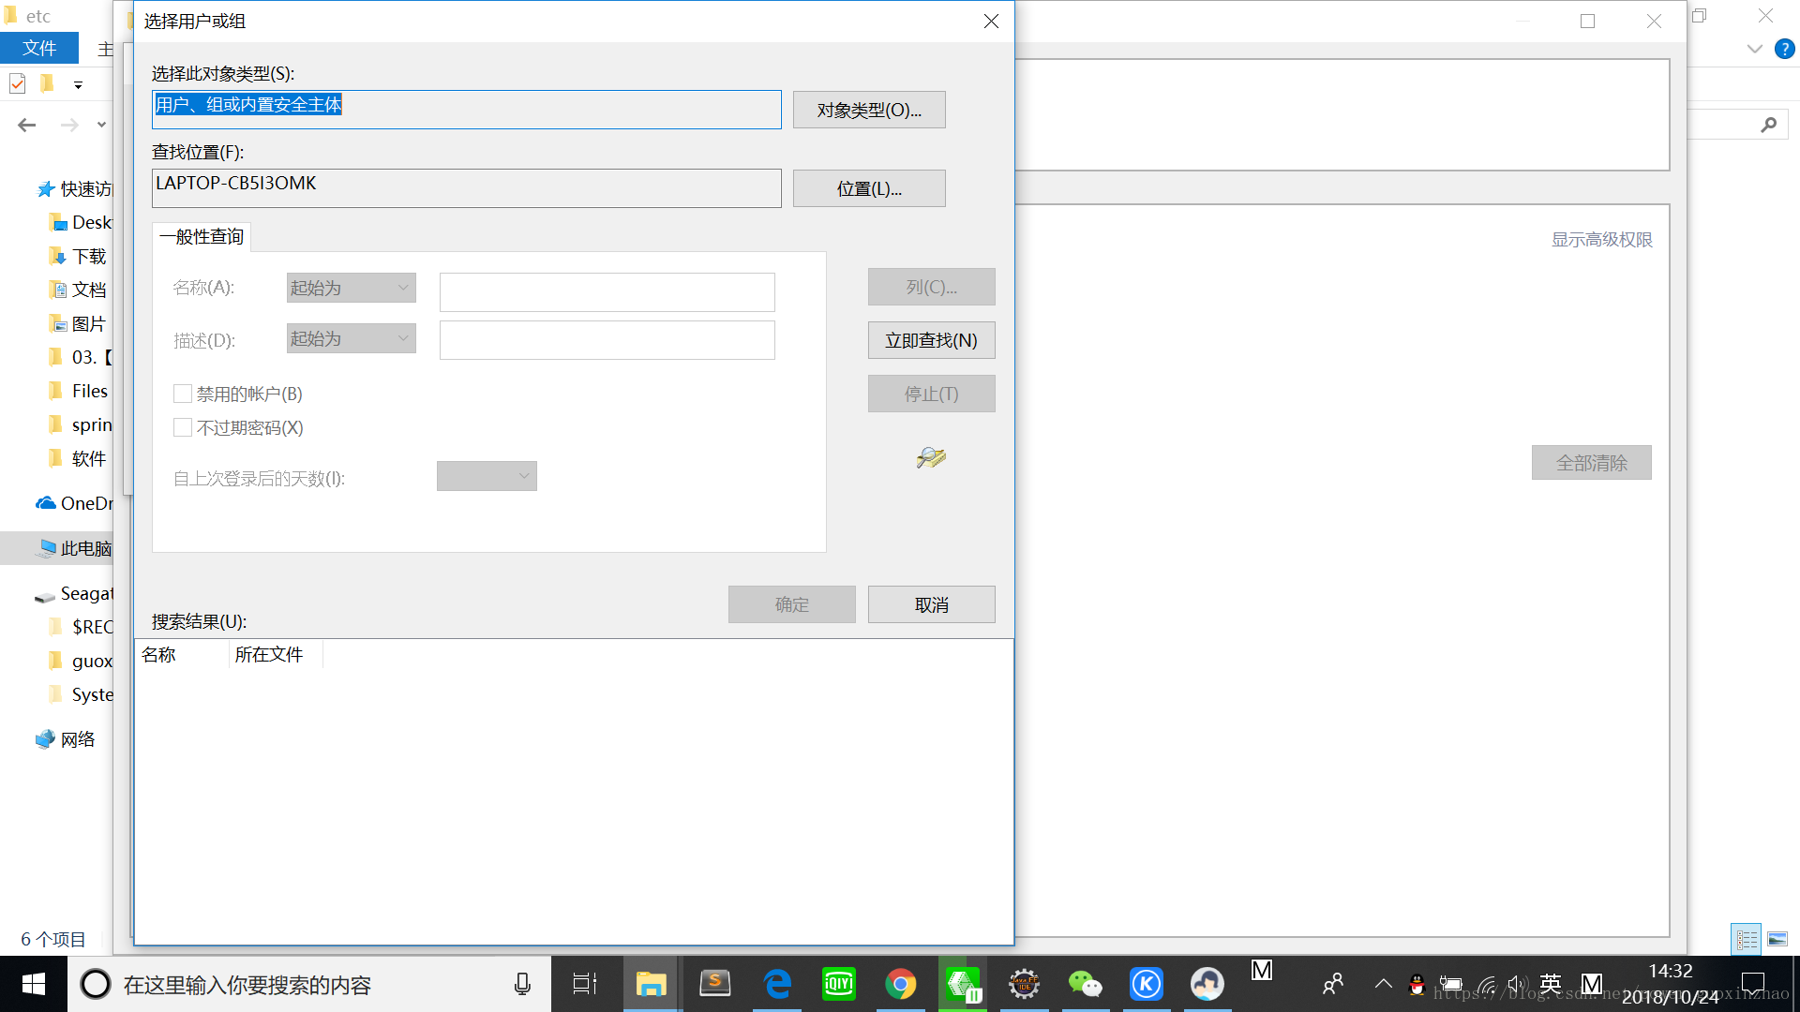Screen dimensions: 1800x1012
Task: Open File Explorer from taskbar
Action: tap(651, 984)
